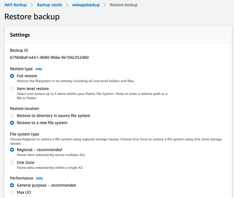Click the chevron after Backup vaults breadcrumb
The width and height of the screenshot is (234, 198).
[67, 5]
